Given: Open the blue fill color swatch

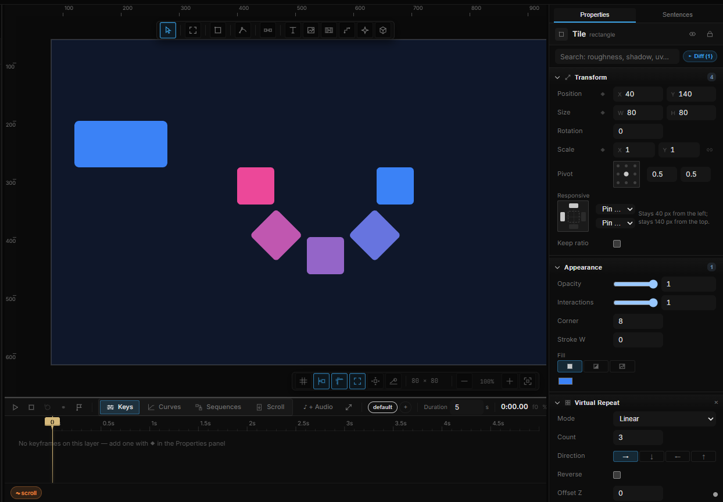Looking at the screenshot, I should click(x=565, y=381).
